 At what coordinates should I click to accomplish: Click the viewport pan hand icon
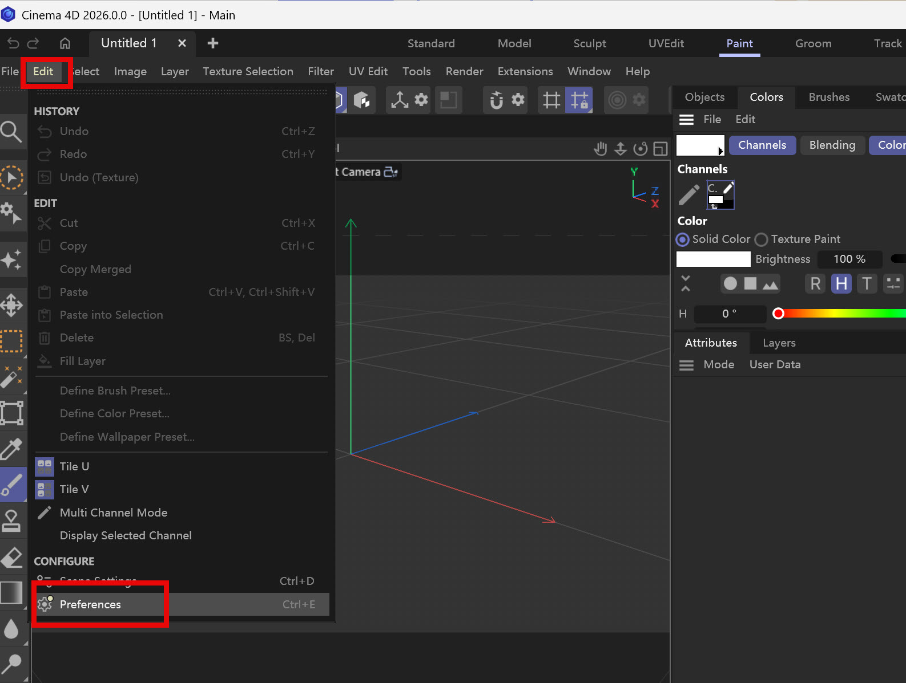pos(600,149)
